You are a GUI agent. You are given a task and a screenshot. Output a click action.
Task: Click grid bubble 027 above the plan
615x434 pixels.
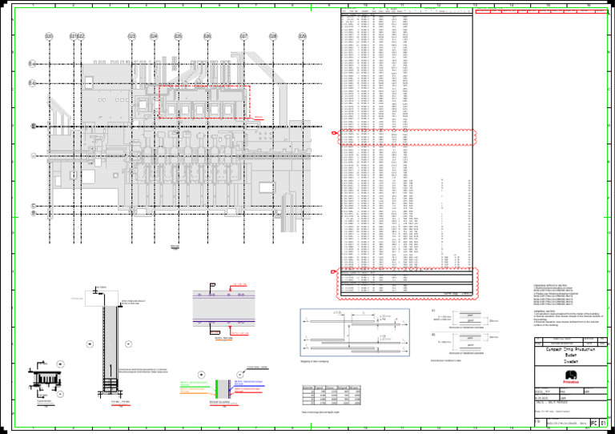pos(244,37)
